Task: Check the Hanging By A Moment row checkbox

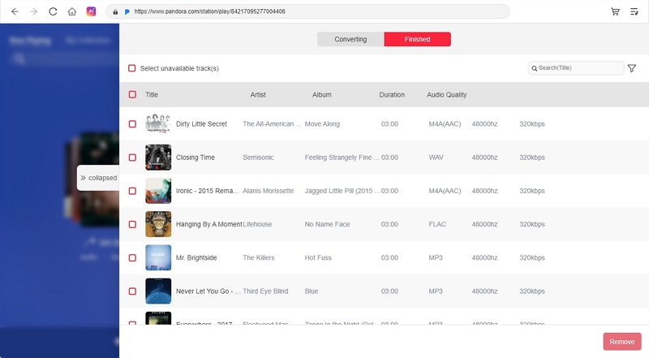Action: 132,225
